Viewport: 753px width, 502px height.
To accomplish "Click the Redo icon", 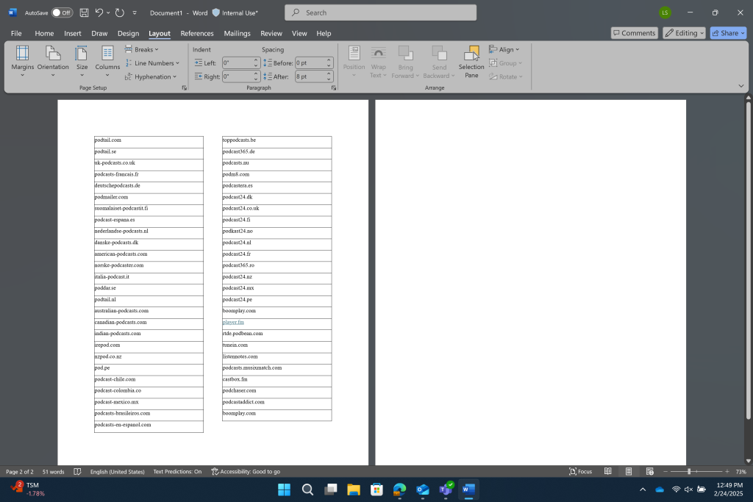I will click(x=120, y=13).
